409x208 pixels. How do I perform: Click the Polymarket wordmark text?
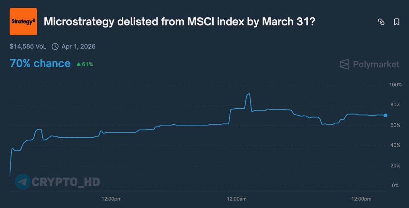coord(376,64)
